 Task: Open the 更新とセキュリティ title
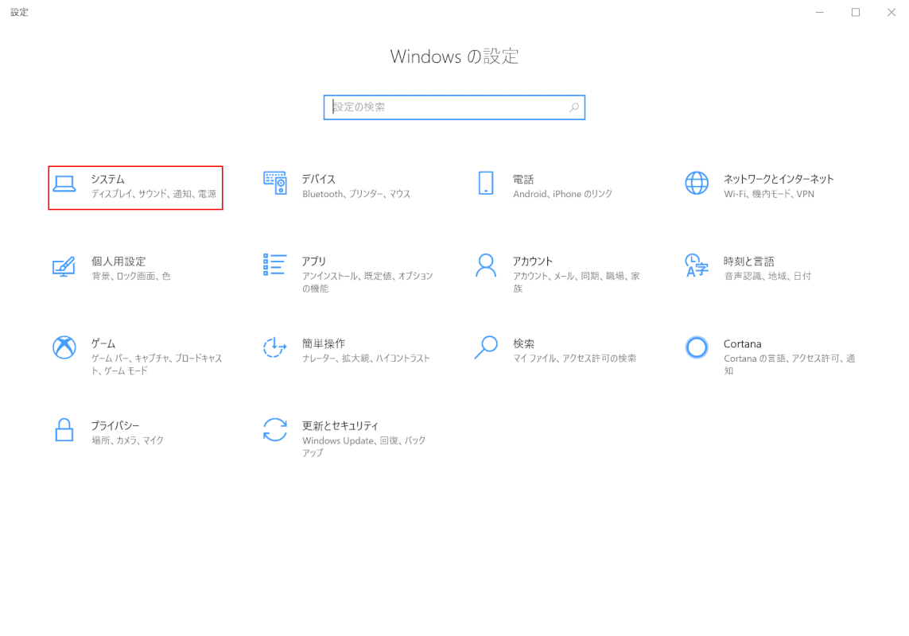tap(340, 425)
